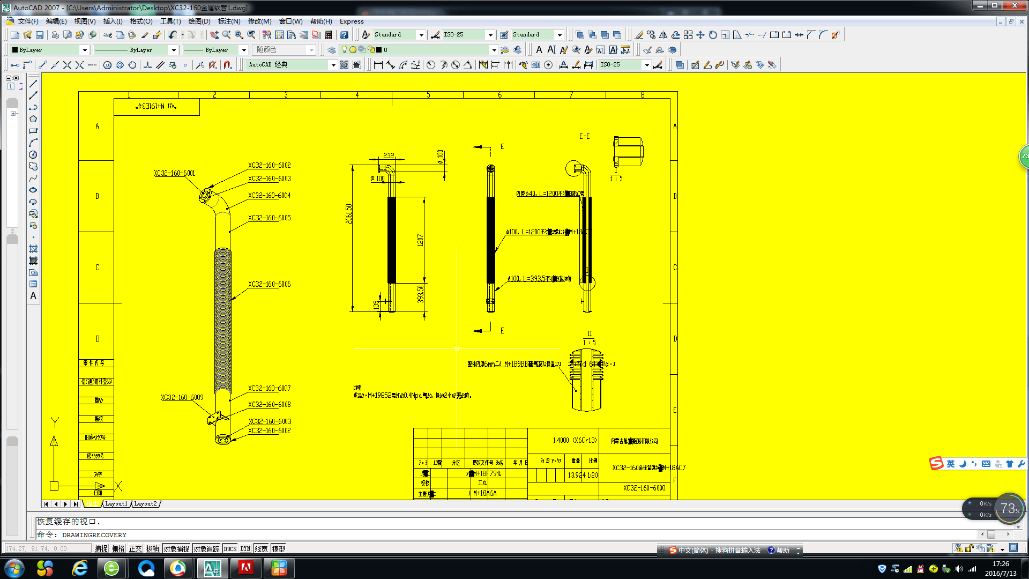Select the Line draw tool
The image size is (1029, 579).
(33, 84)
